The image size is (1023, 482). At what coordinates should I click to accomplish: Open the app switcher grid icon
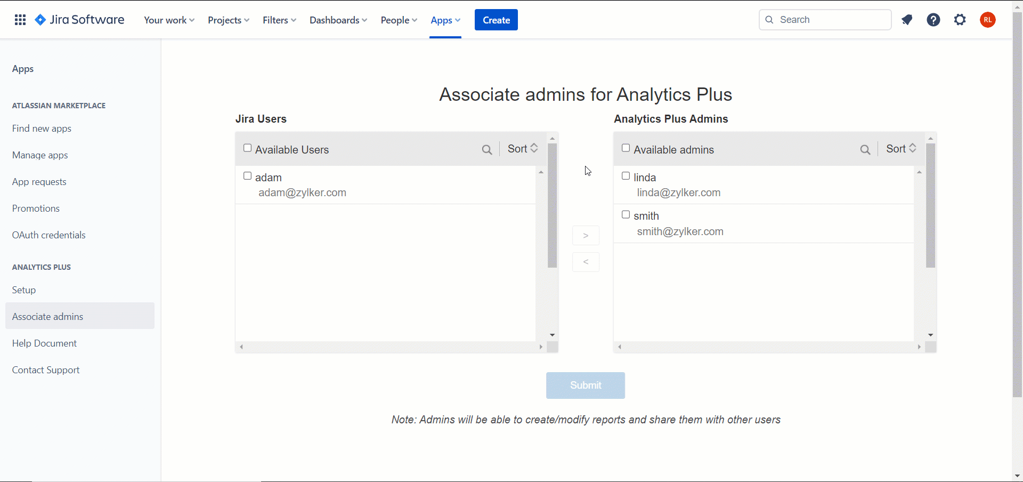point(20,20)
